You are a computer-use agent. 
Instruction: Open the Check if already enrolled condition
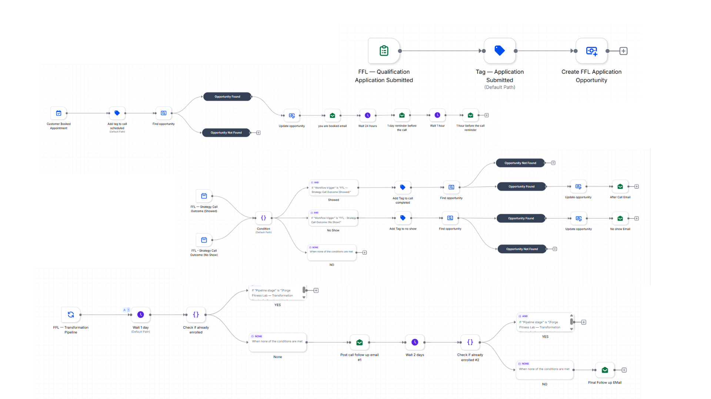[196, 315]
